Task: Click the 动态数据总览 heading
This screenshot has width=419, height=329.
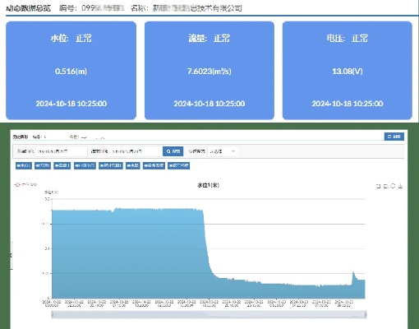Action: tap(29, 8)
